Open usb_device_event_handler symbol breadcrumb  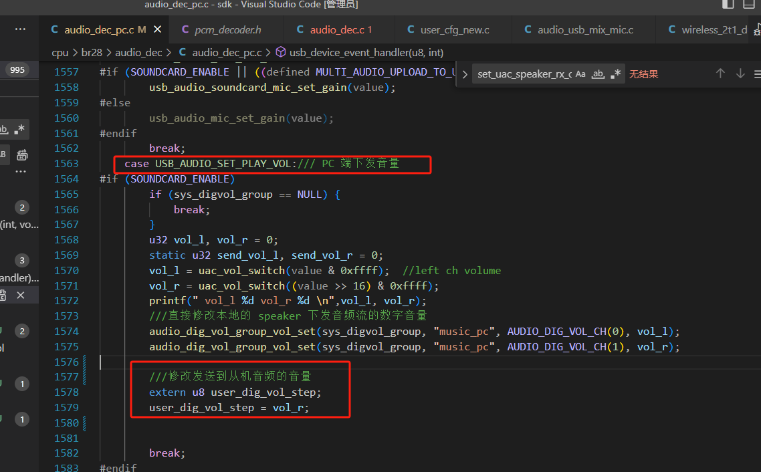tap(366, 52)
